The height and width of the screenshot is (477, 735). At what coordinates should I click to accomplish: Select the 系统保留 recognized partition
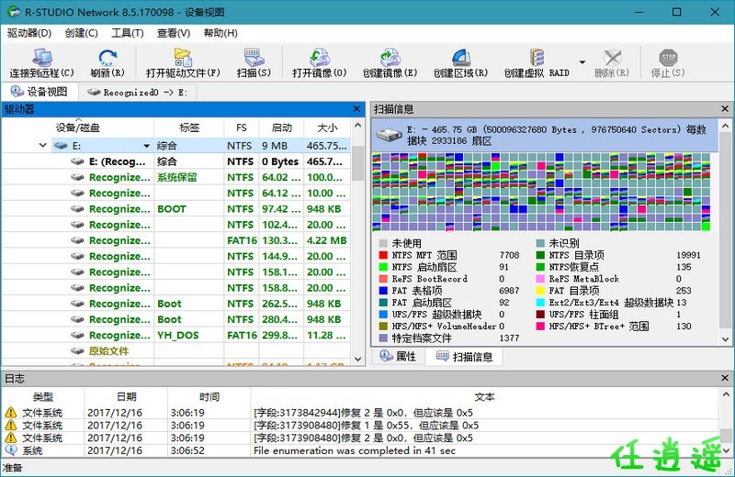pos(176,177)
